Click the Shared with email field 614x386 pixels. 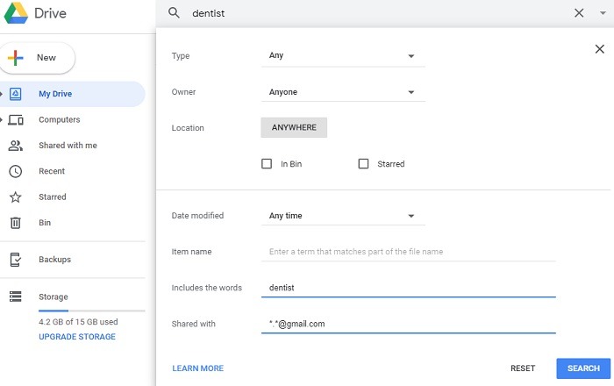click(x=409, y=324)
